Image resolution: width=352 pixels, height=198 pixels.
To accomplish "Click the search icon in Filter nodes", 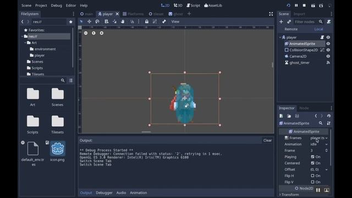I will click(x=321, y=22).
